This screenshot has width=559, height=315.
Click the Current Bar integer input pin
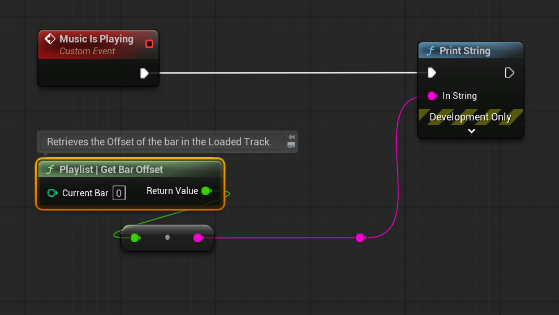[x=53, y=193]
